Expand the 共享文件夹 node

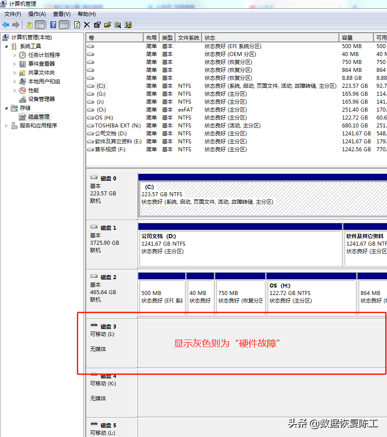click(15, 73)
